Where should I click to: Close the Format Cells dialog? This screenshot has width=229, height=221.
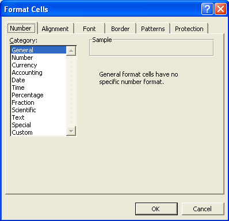pyautogui.click(x=220, y=9)
